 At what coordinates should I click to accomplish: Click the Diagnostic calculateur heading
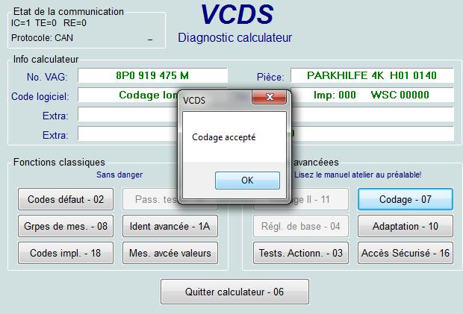[234, 37]
